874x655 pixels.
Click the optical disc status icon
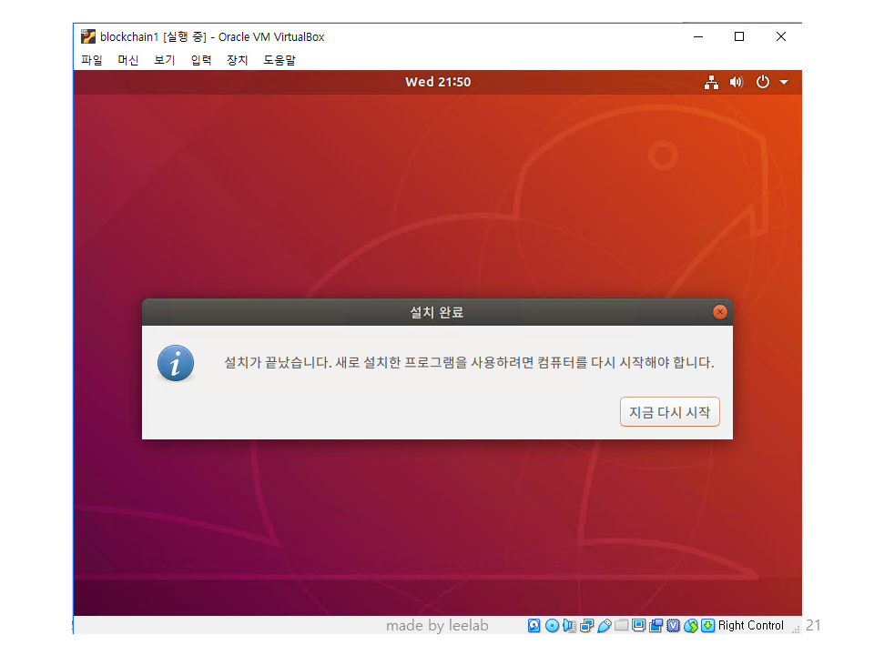click(552, 626)
